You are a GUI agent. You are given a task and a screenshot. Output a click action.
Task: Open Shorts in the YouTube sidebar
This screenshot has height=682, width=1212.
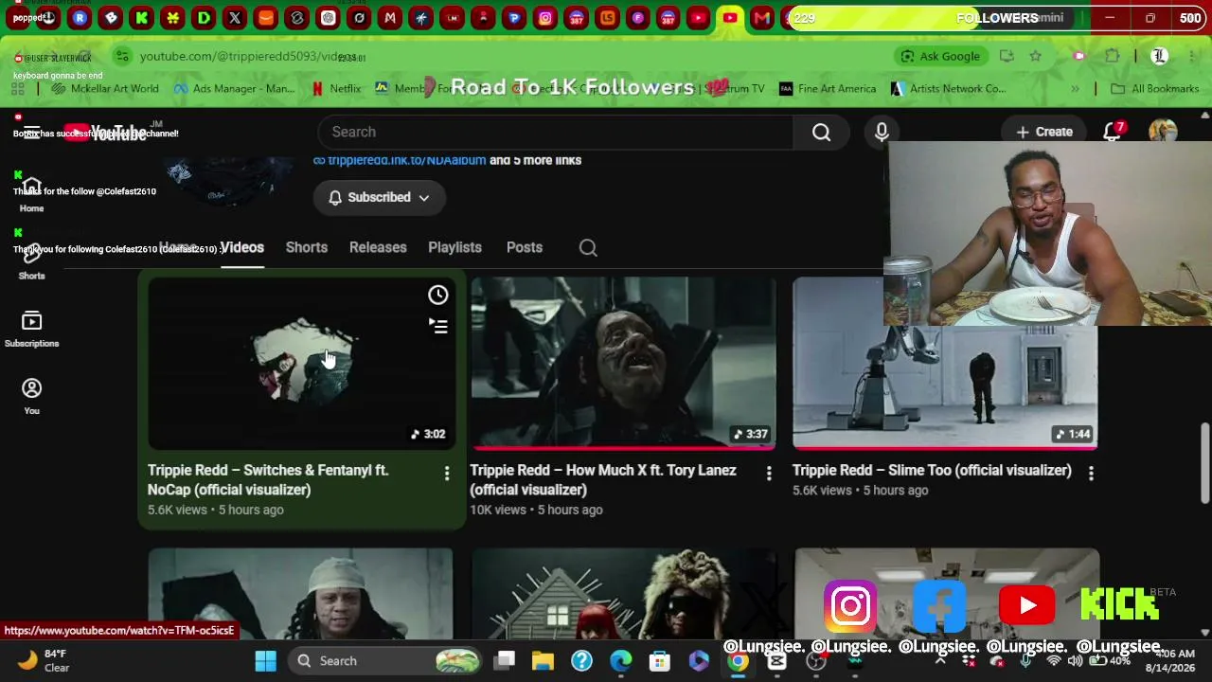click(x=31, y=262)
